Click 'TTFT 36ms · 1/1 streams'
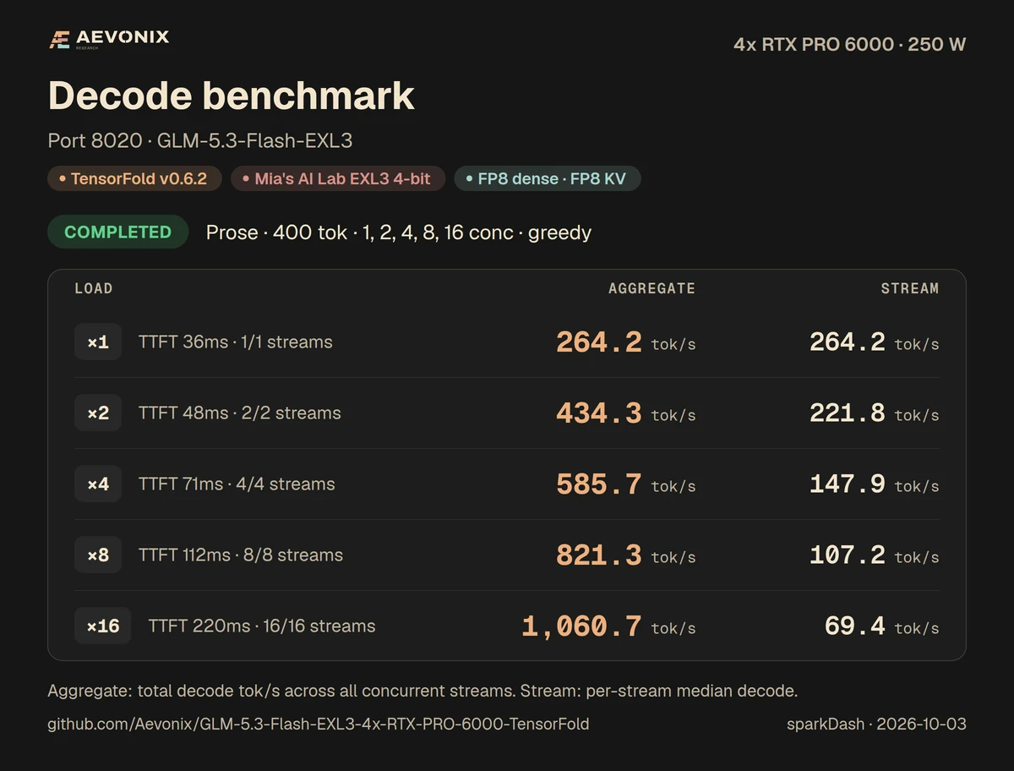The image size is (1014, 771). (x=236, y=342)
